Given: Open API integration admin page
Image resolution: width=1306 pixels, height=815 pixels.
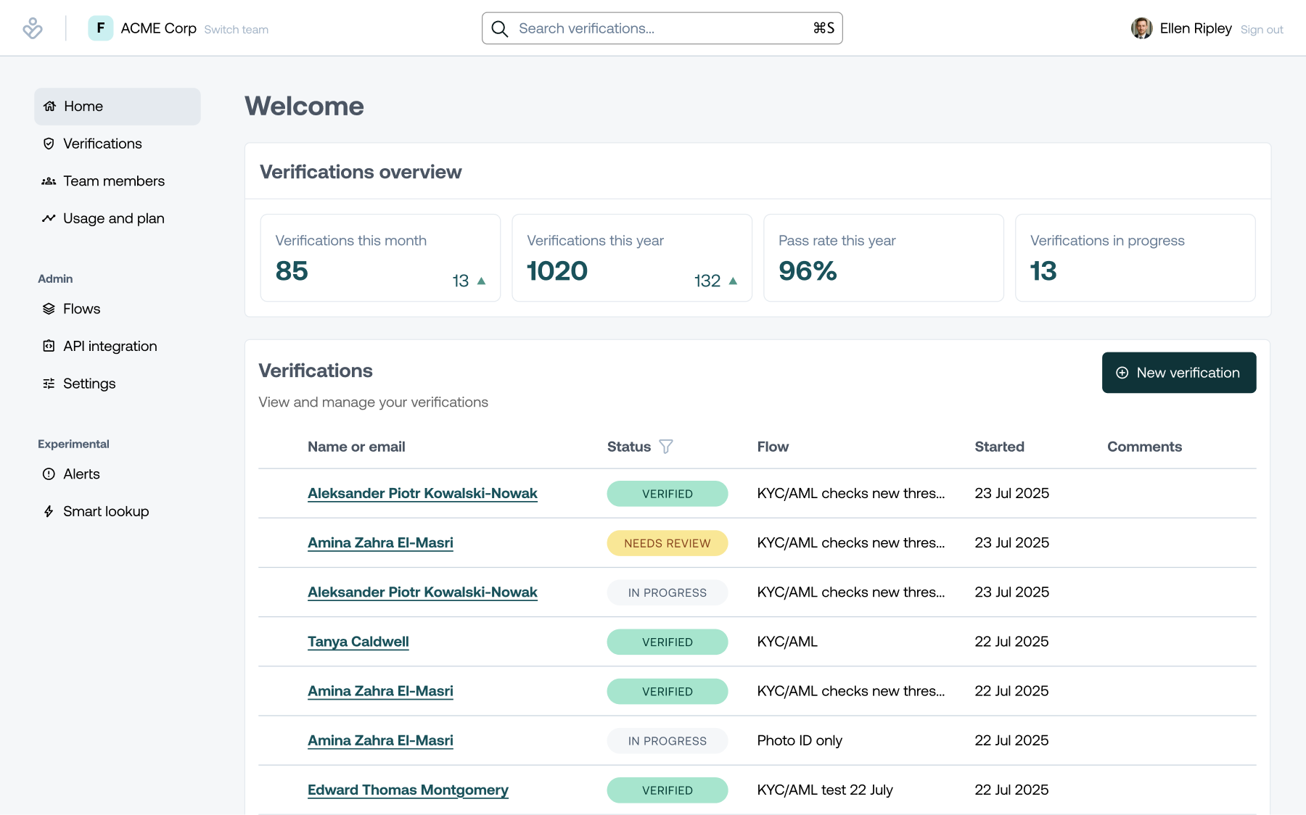Looking at the screenshot, I should pyautogui.click(x=110, y=347).
